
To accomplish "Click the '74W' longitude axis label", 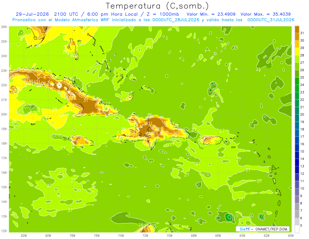I will pos(121,235).
